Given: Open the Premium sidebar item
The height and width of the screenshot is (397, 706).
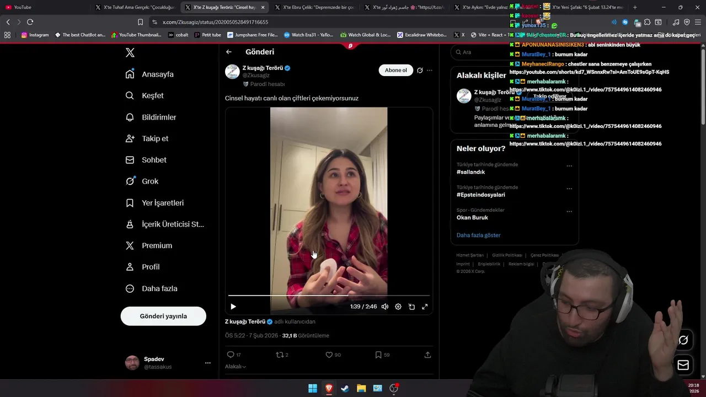Looking at the screenshot, I should (148, 245).
